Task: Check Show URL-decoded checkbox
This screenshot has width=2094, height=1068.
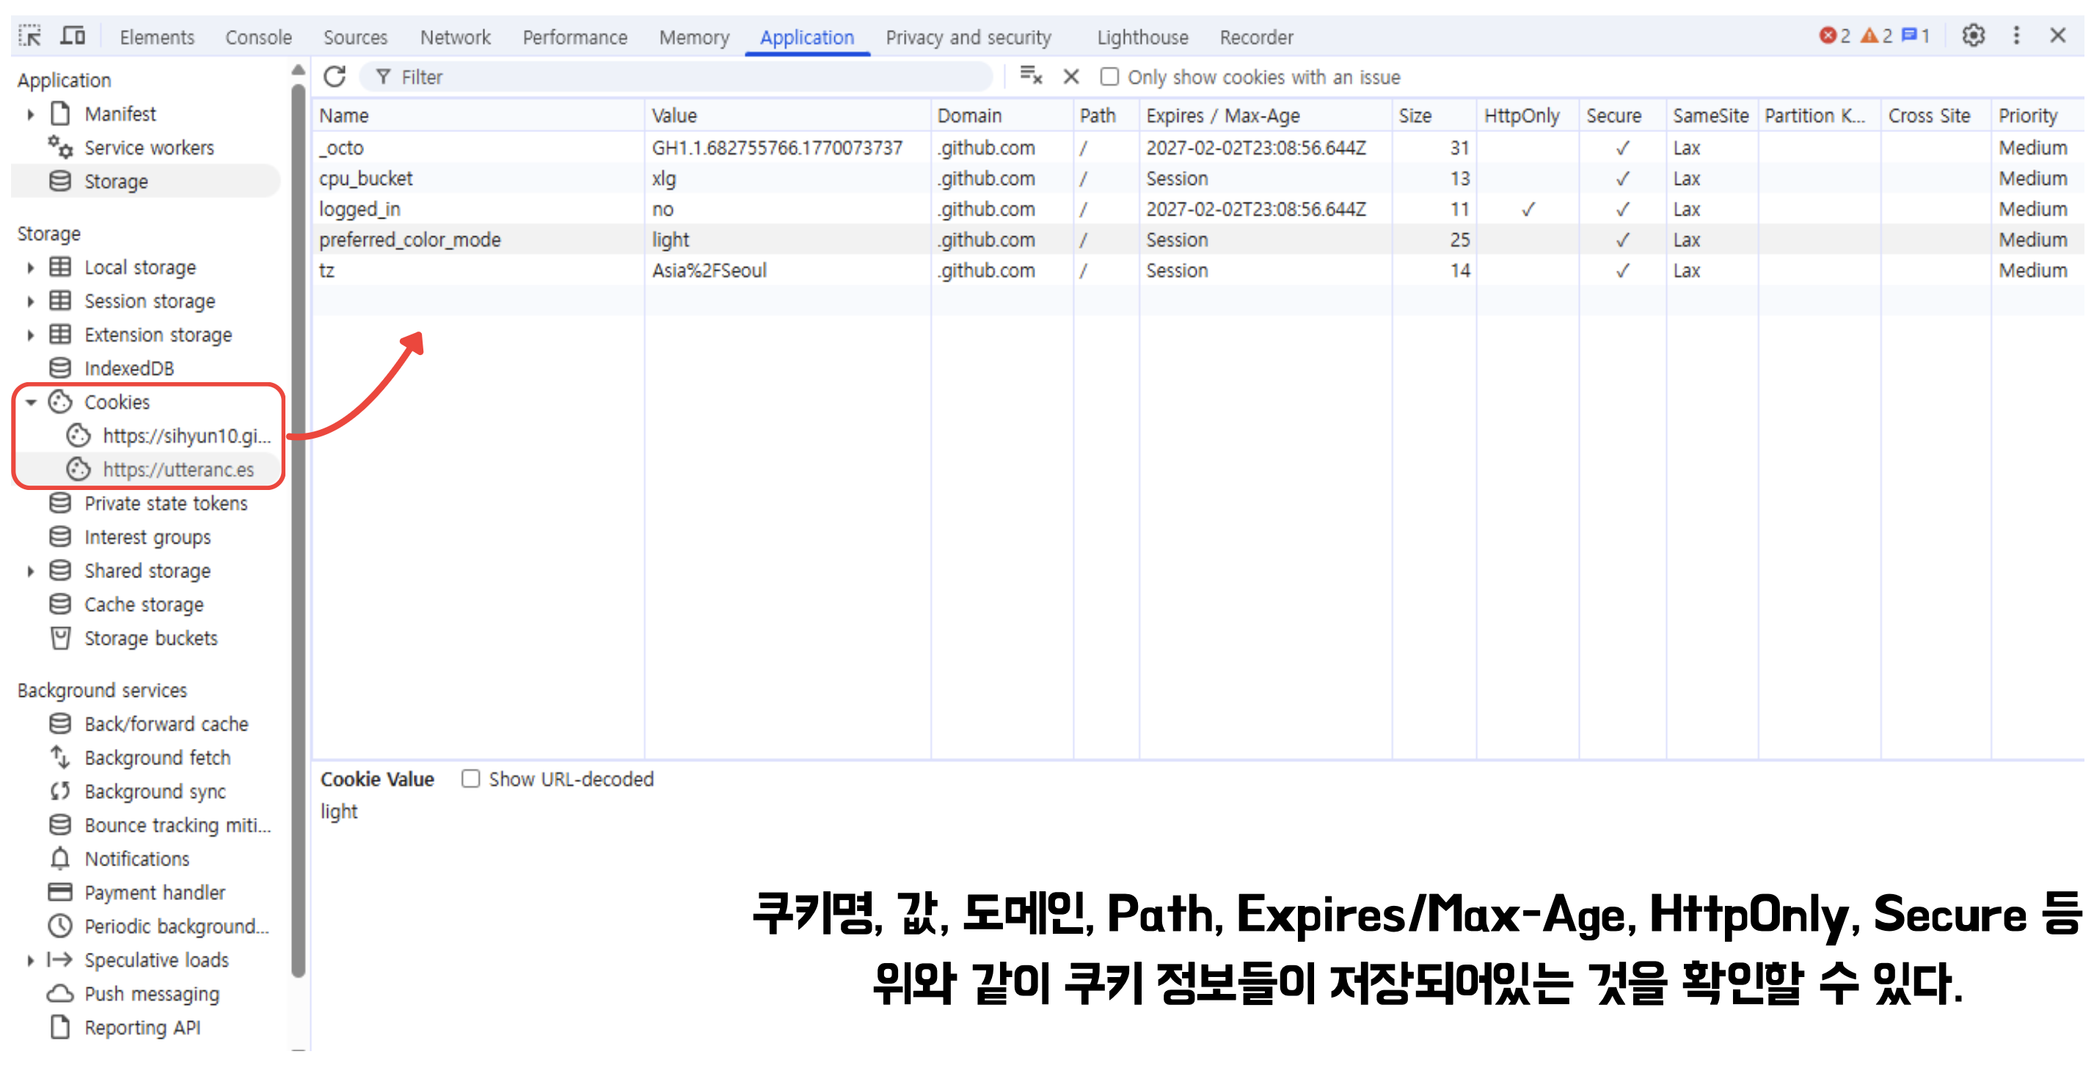Action: pyautogui.click(x=470, y=779)
